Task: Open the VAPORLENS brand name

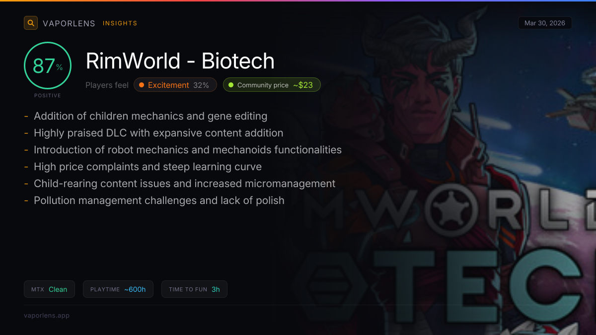Action: pos(69,23)
